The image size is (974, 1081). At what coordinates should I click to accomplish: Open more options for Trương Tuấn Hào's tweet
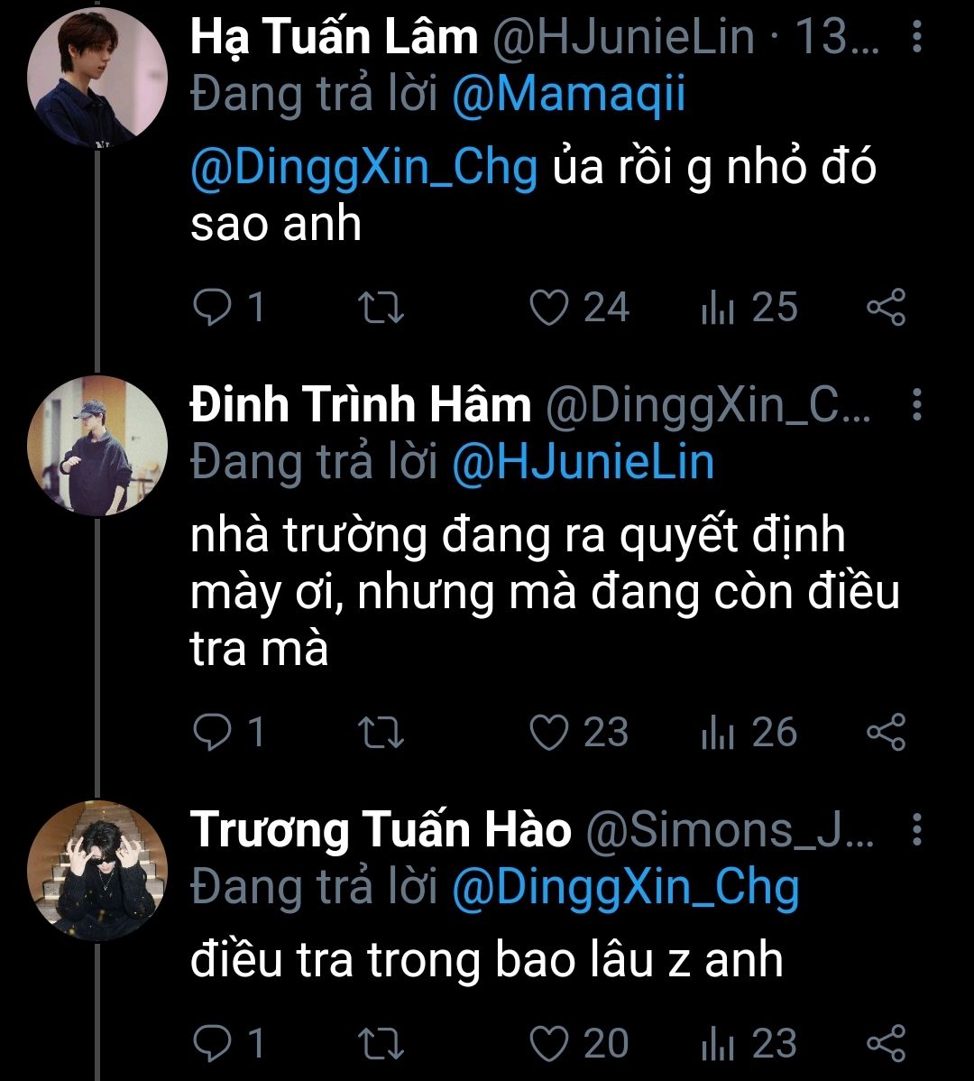point(916,830)
